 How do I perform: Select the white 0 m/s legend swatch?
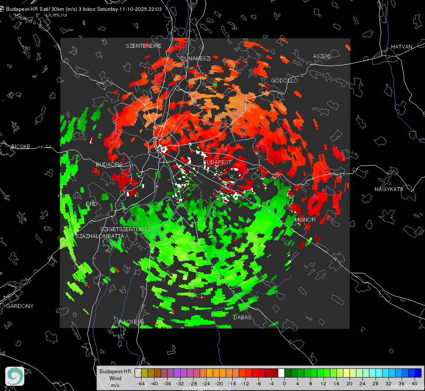pyautogui.click(x=281, y=373)
